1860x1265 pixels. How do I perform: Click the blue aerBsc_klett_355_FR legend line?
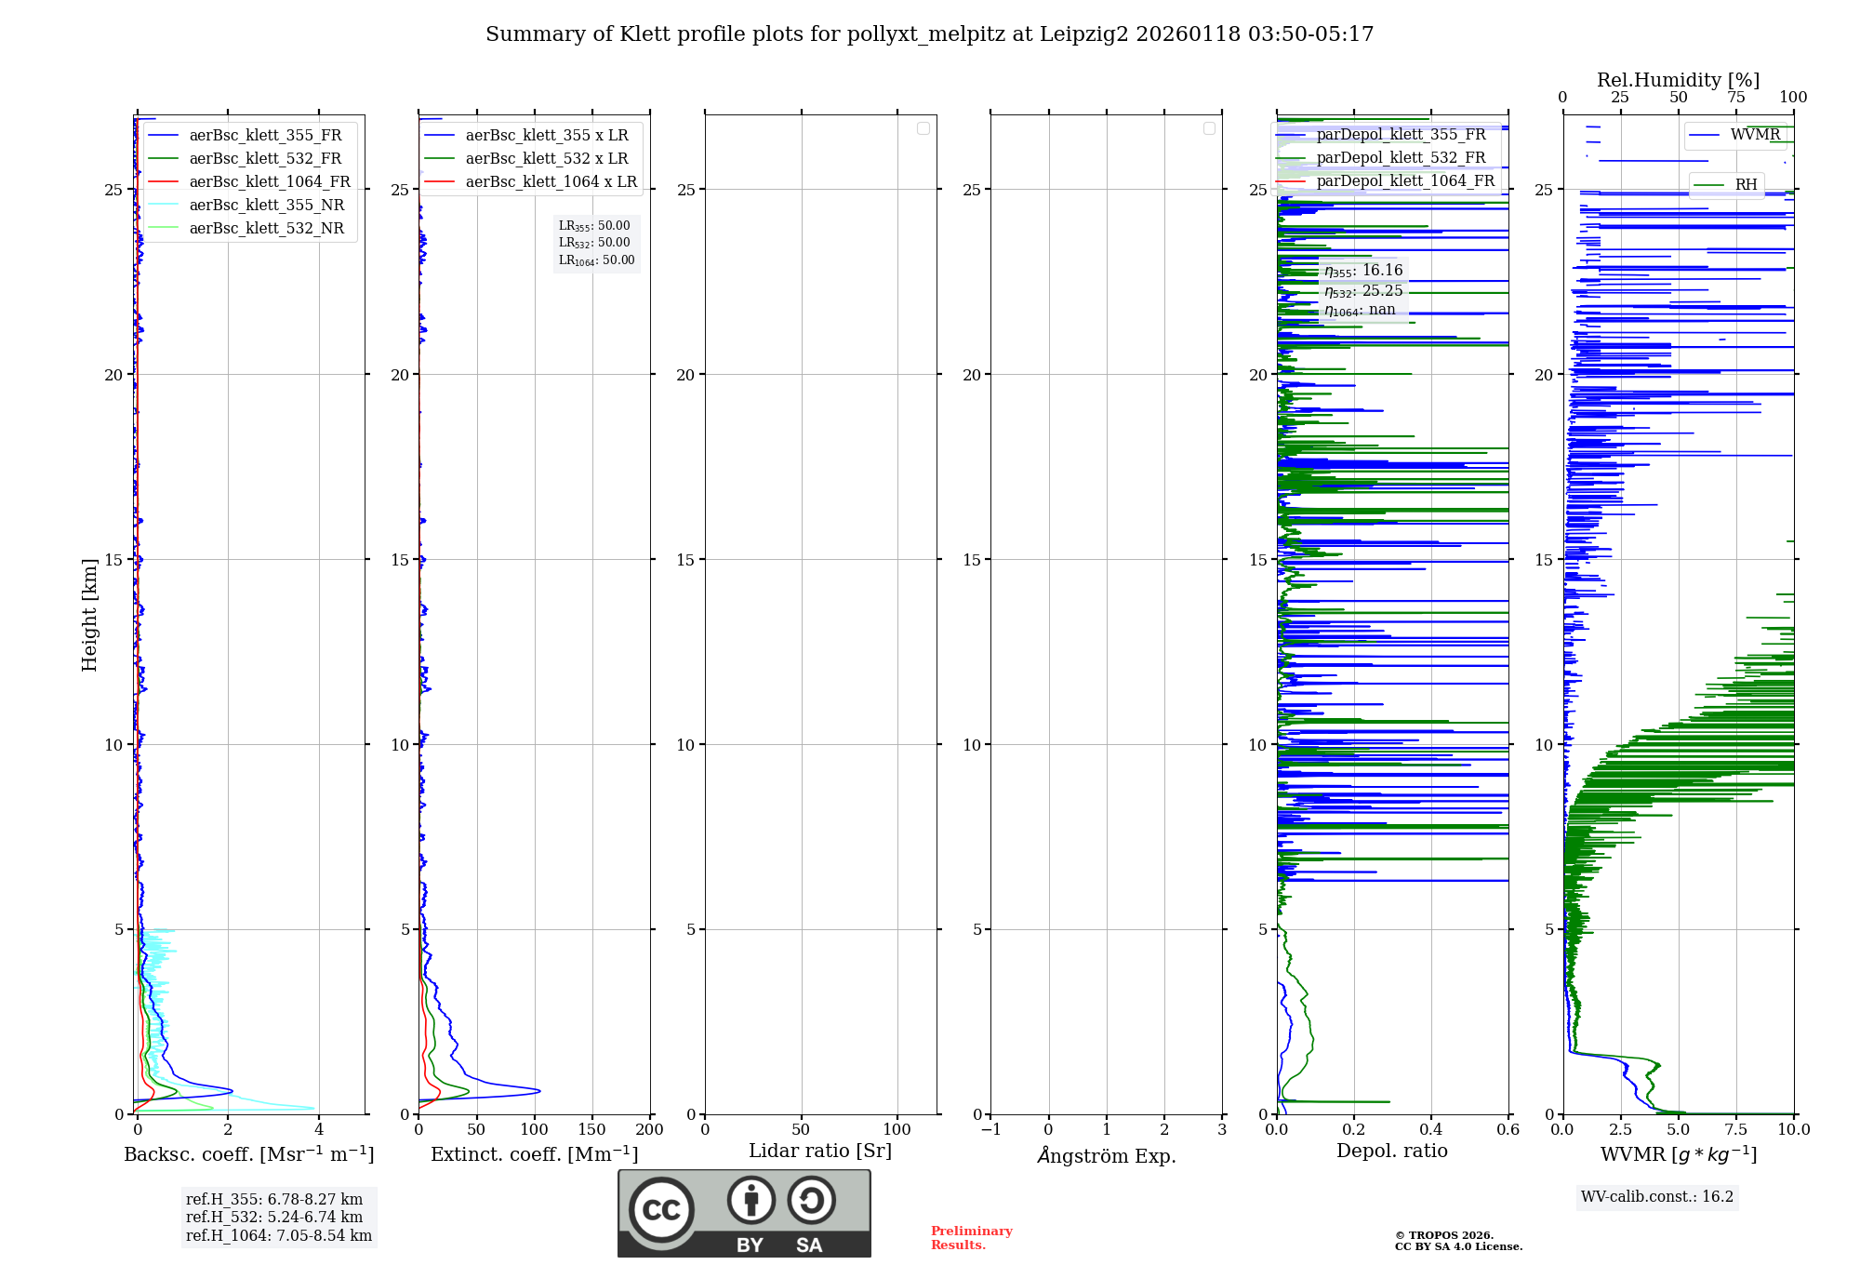click(164, 135)
